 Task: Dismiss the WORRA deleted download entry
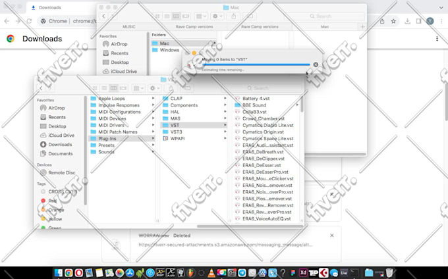pos(331,236)
